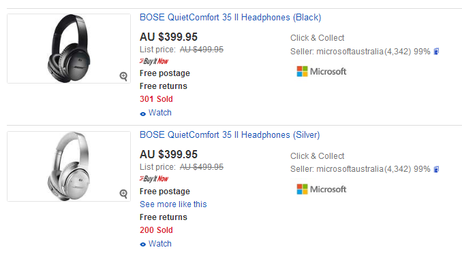Watch the Silver QuietComfort 35 II listing
The height and width of the screenshot is (254, 462).
pos(155,244)
